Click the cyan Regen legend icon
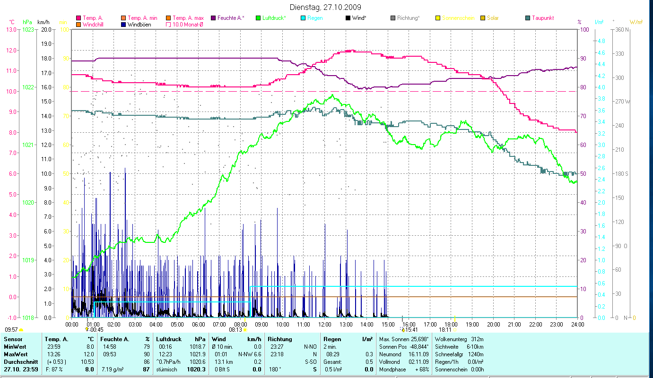 tap(303, 18)
